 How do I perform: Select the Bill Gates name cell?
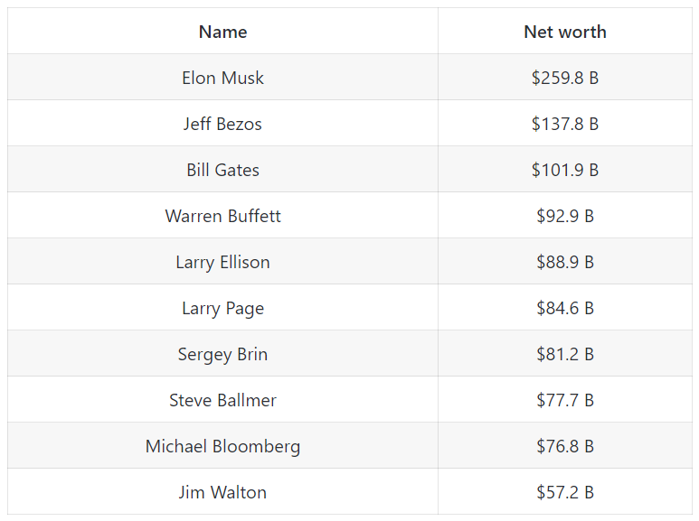(x=222, y=170)
